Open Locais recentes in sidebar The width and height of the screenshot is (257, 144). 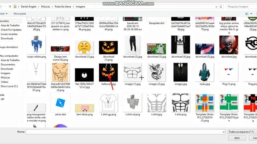pos(9,34)
